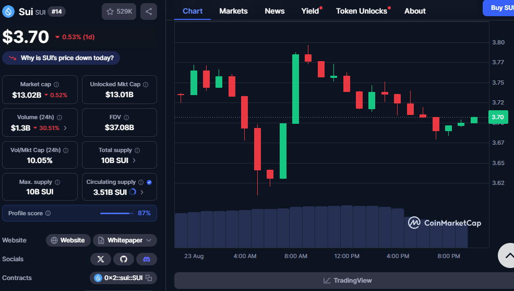The width and height of the screenshot is (514, 291).
Task: Open the GitHub social link
Action: click(x=124, y=259)
